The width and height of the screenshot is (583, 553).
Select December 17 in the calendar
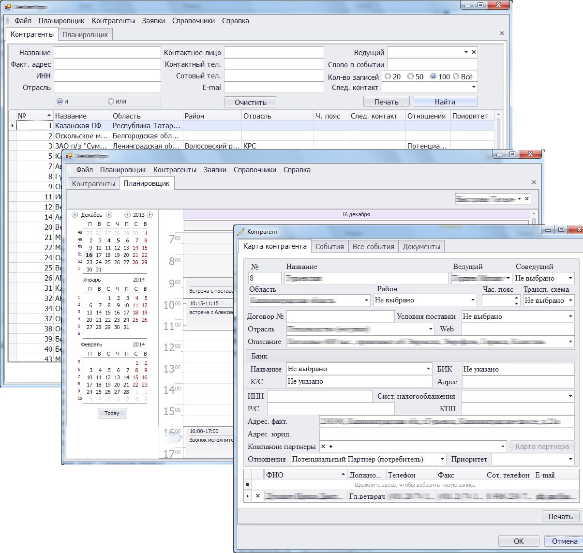(x=99, y=255)
